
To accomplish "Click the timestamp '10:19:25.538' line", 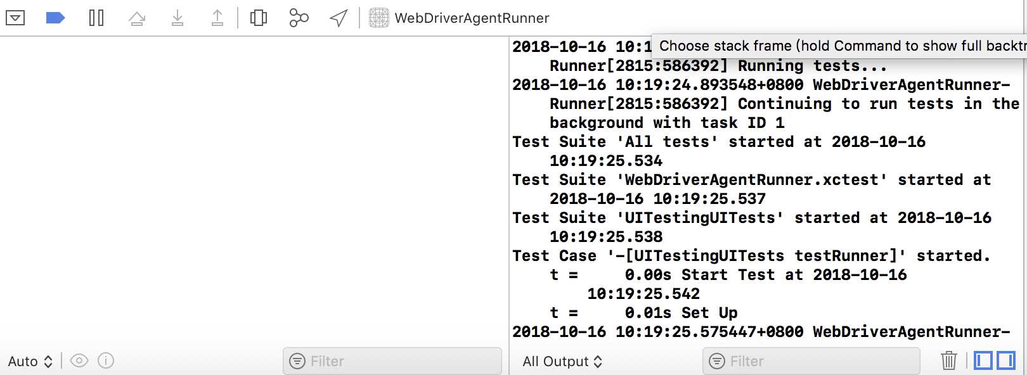I will tap(606, 237).
